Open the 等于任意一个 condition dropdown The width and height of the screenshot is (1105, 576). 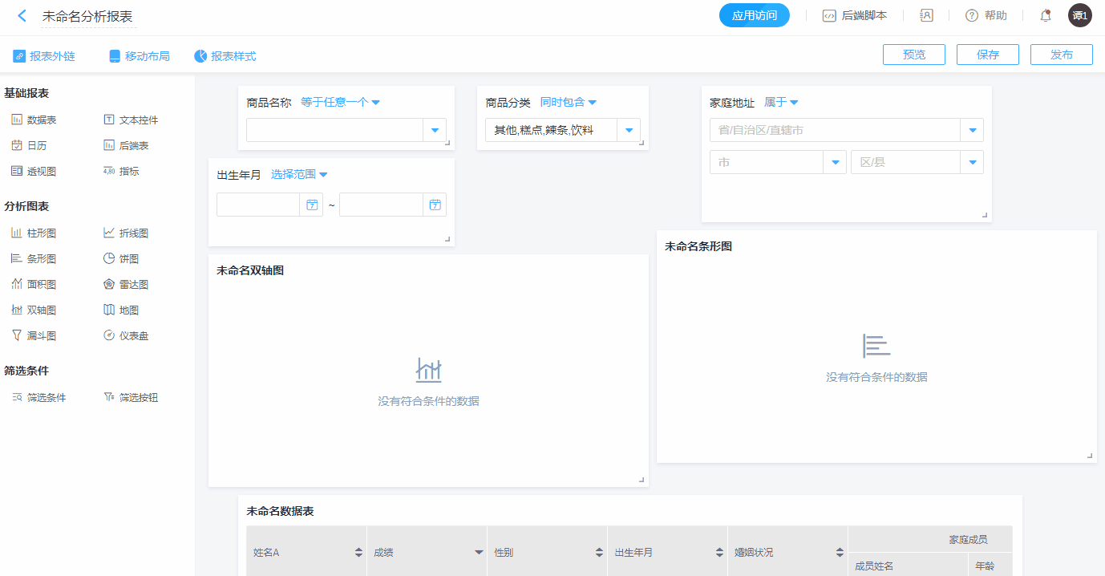coord(340,103)
